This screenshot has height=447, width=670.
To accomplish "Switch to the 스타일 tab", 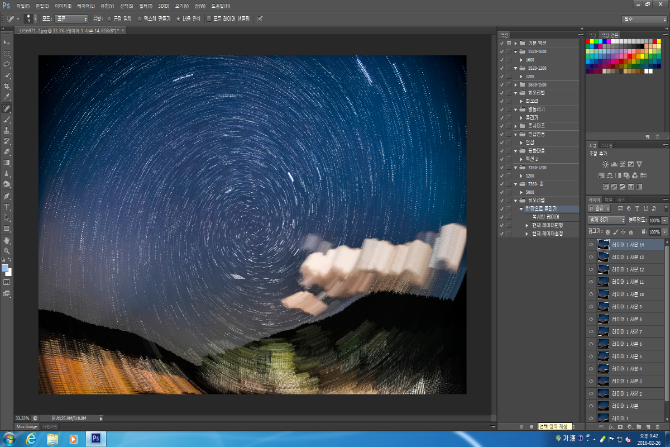I will [605, 145].
